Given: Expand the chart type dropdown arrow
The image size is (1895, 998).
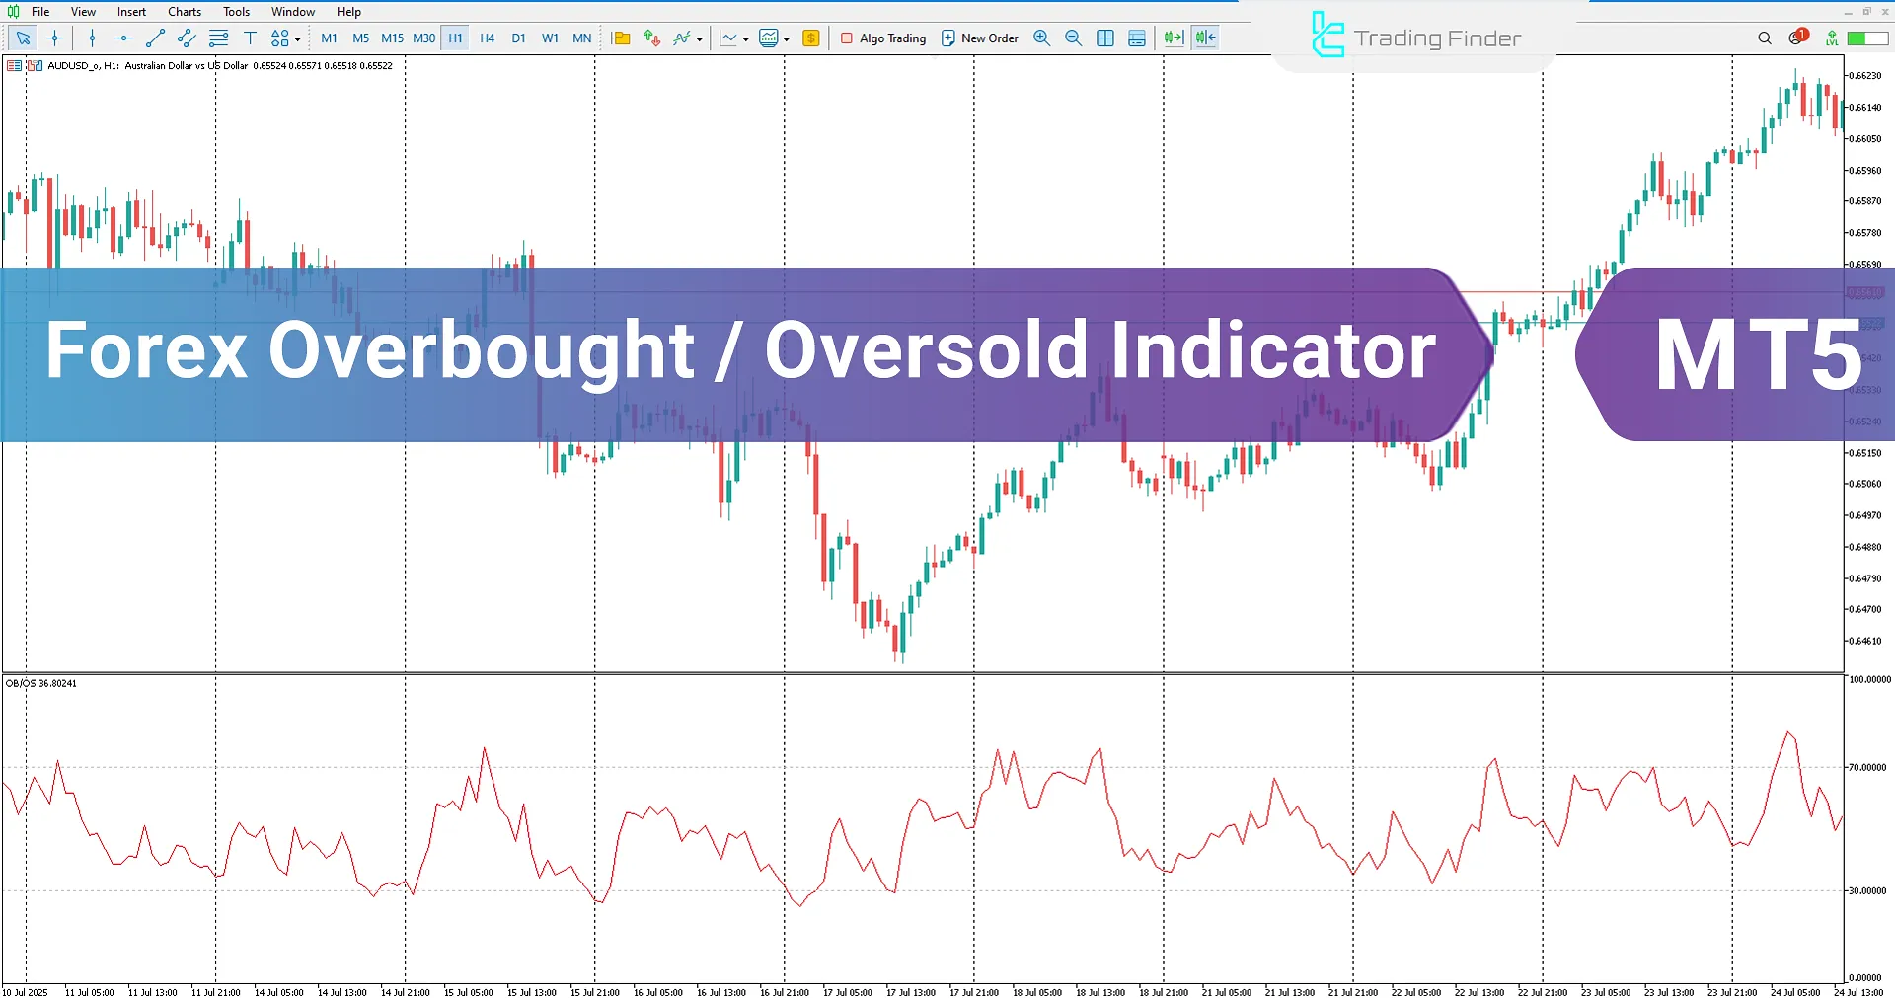Looking at the screenshot, I should click(x=746, y=39).
